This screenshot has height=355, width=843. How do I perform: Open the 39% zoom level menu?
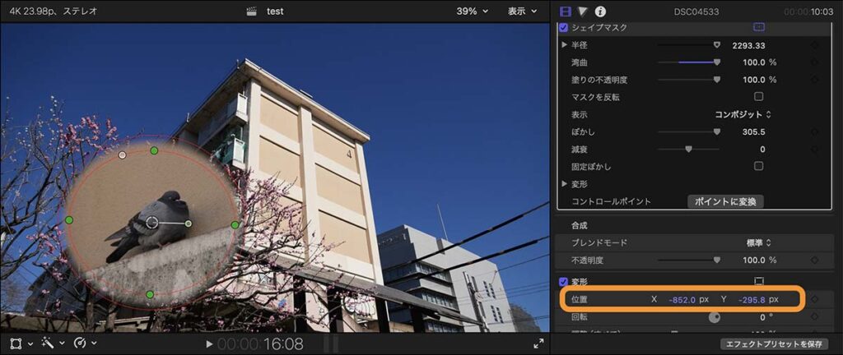point(473,12)
